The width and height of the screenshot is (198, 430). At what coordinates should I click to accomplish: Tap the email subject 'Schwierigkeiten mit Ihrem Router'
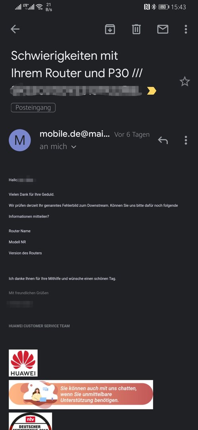pos(77,64)
